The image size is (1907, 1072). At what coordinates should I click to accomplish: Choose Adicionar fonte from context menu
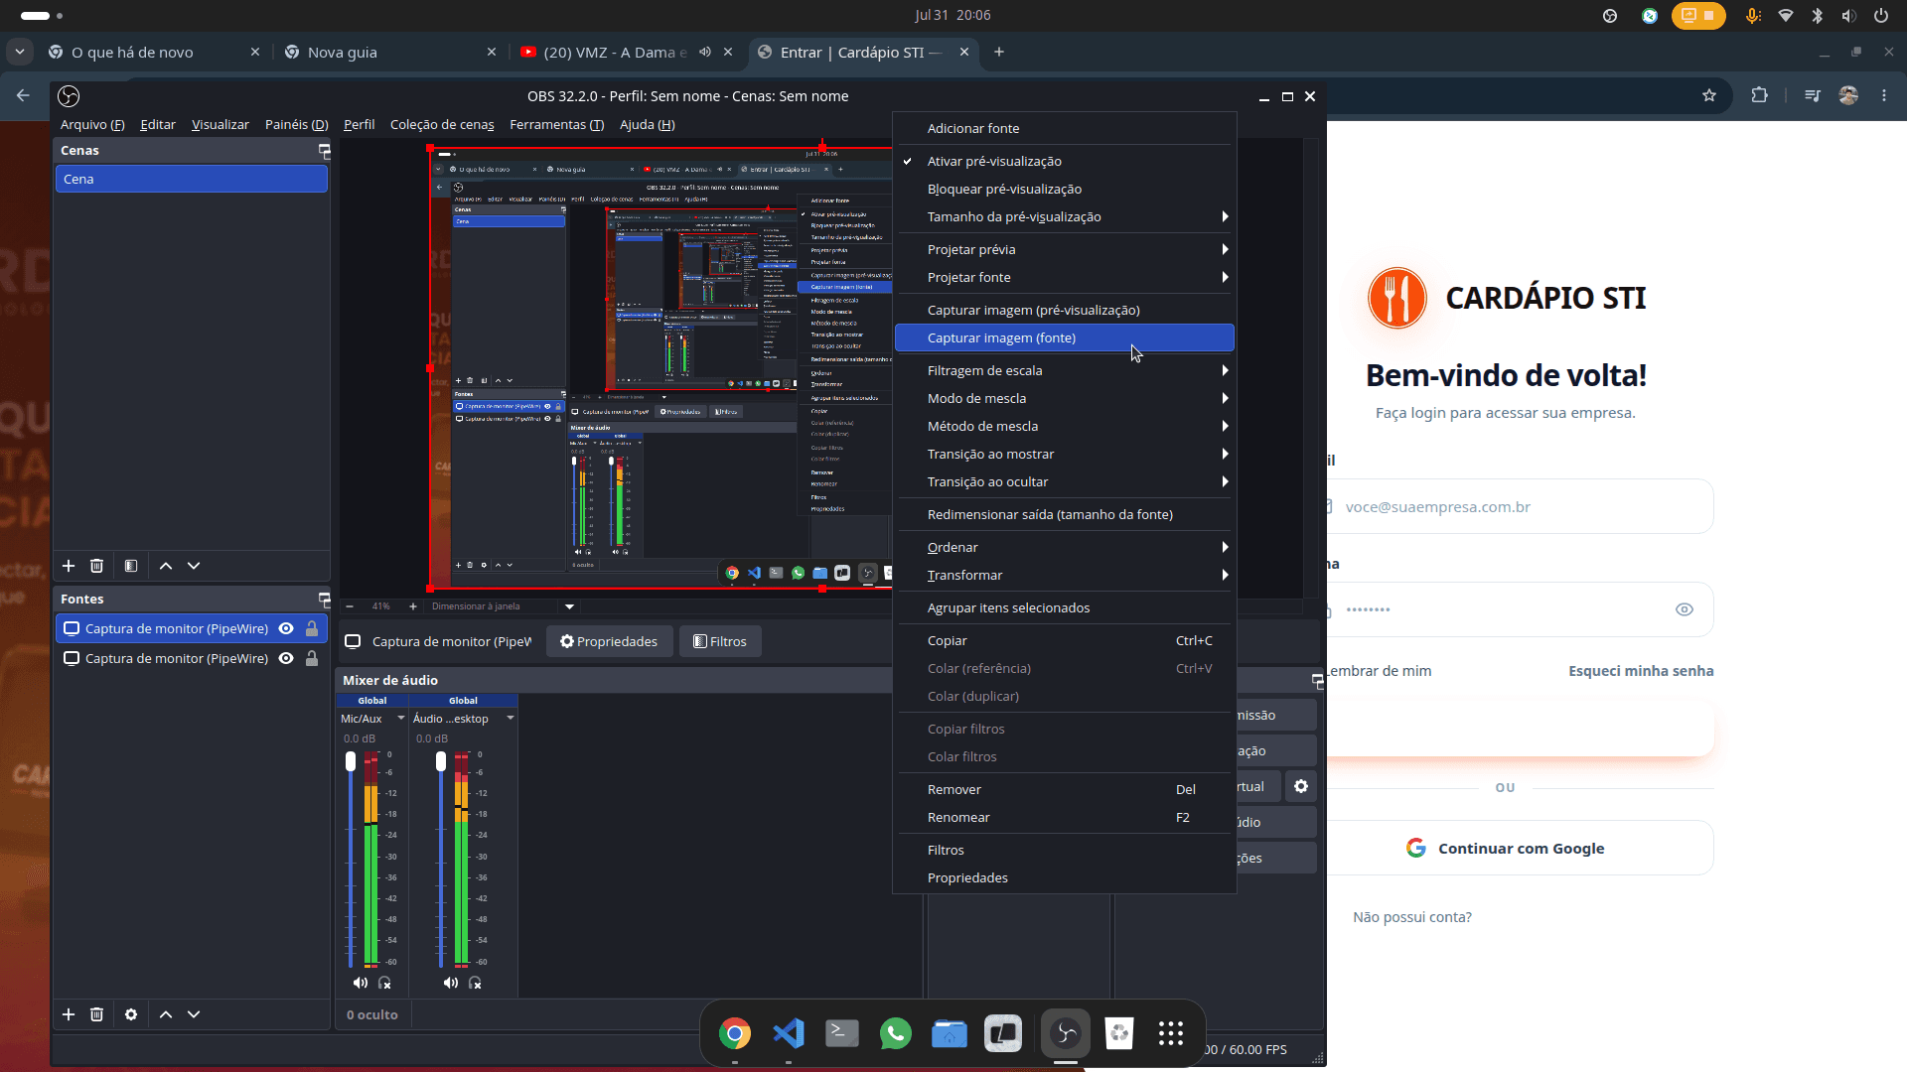point(1065,128)
